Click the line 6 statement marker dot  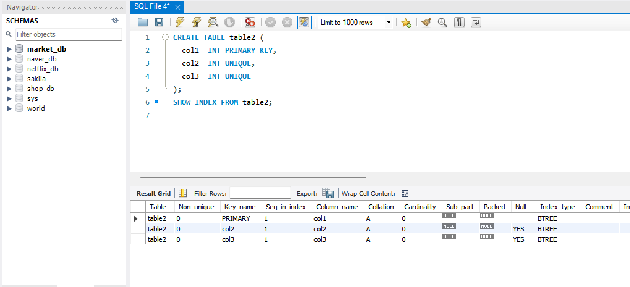(156, 102)
